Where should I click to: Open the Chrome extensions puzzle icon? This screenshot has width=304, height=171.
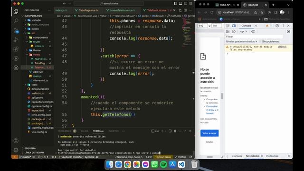coord(269,12)
